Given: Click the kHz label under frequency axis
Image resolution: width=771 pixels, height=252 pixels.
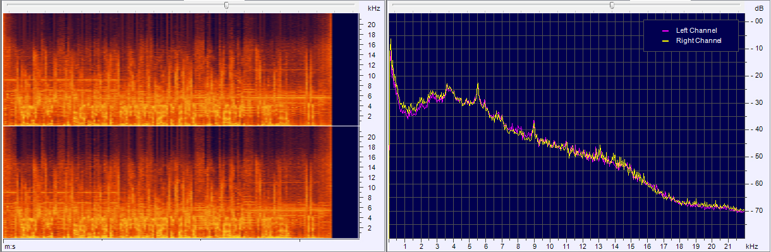Looking at the screenshot, I should [751, 246].
